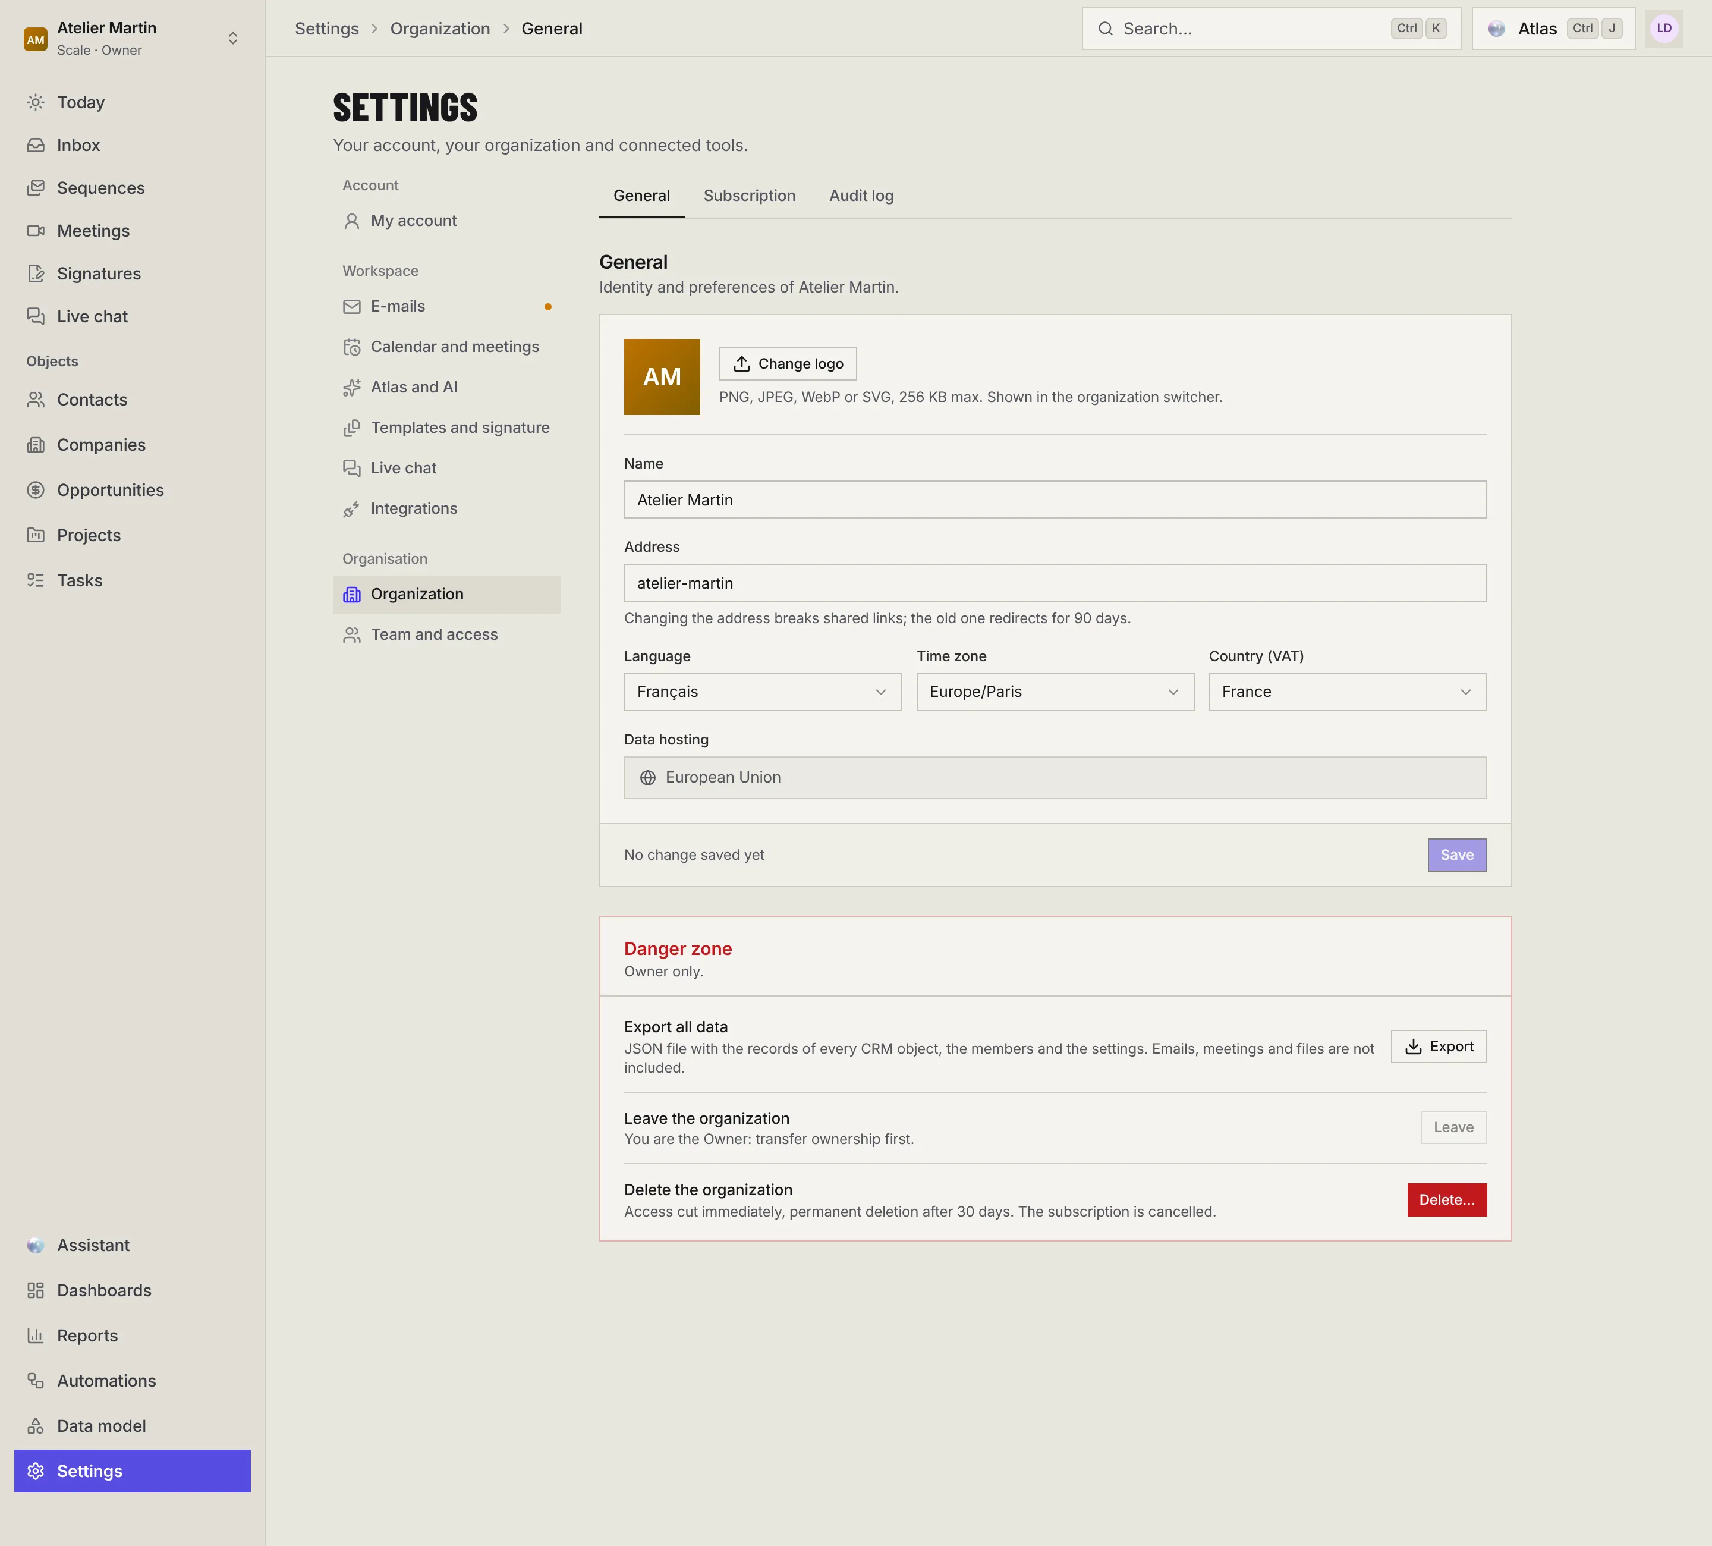The image size is (1712, 1546).
Task: Open Team and access settings
Action: 446,634
